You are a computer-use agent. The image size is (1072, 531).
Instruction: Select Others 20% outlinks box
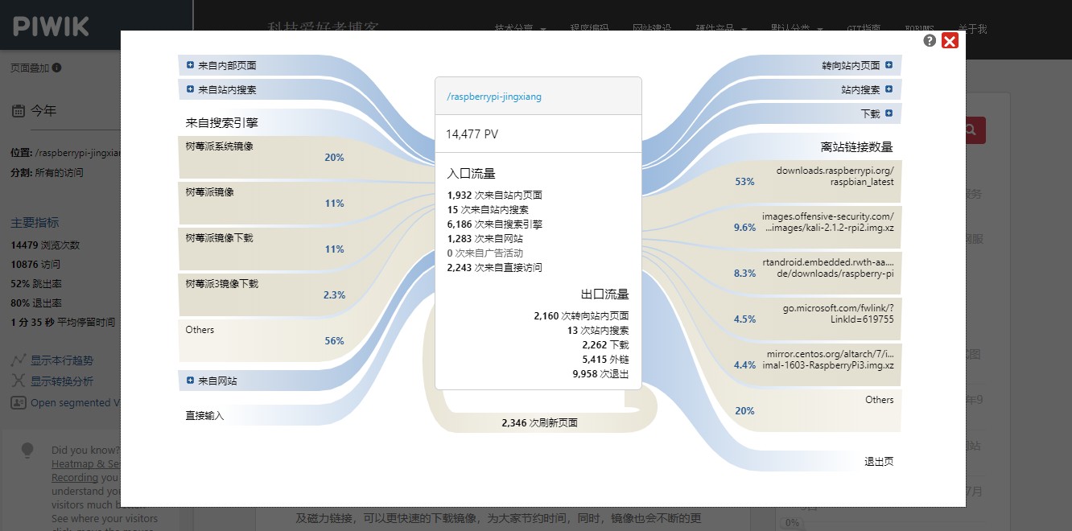click(x=812, y=410)
